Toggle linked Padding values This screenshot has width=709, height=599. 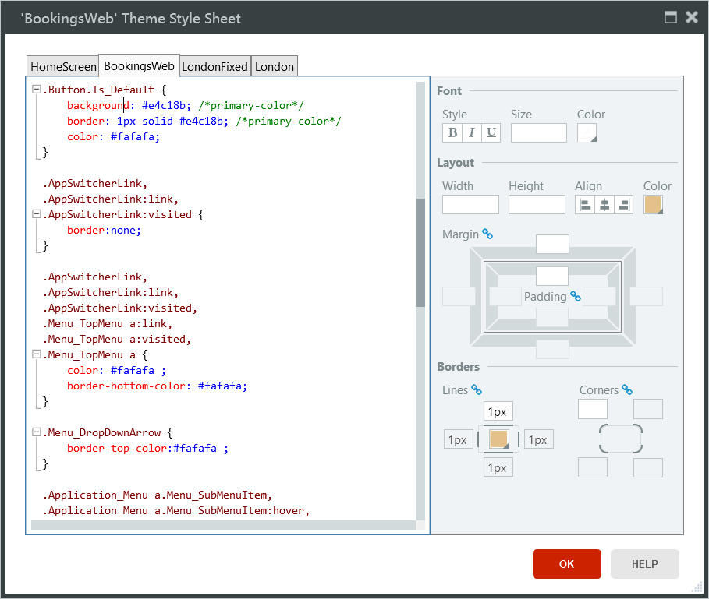[x=576, y=297]
